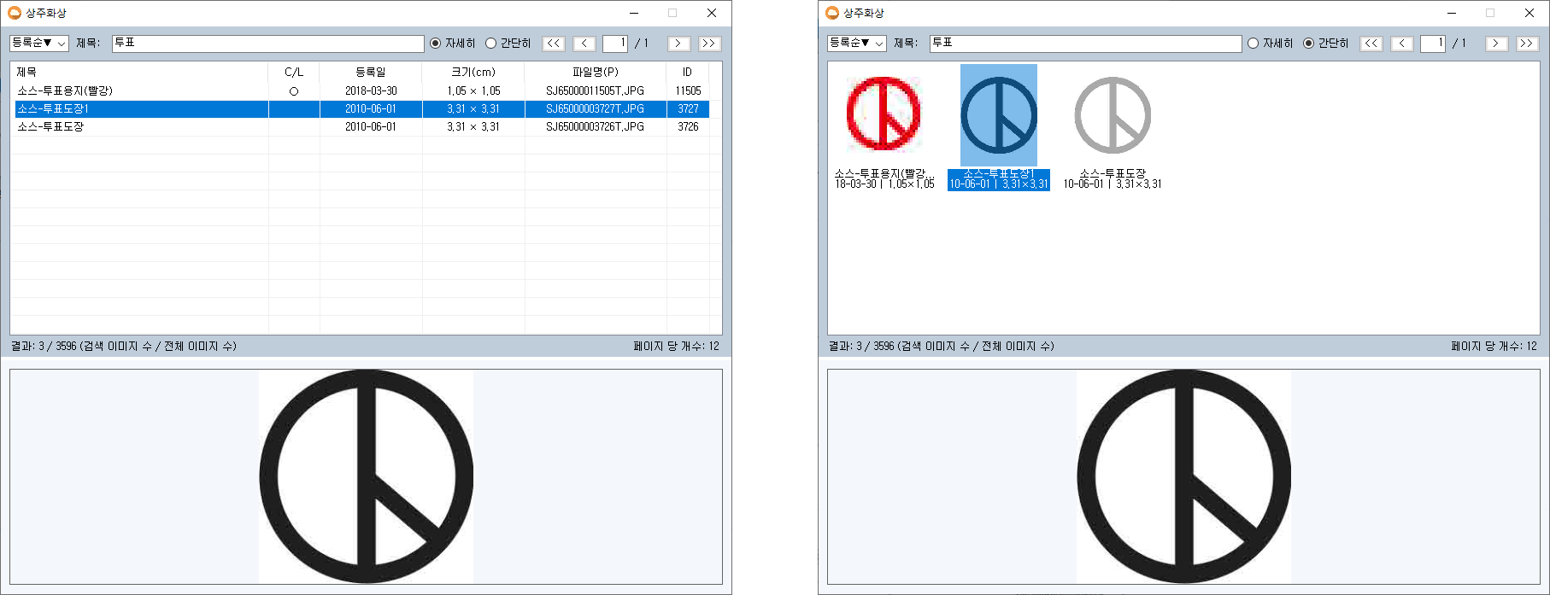Screen dimensions: 1550x595
Task: Sort by 크기(cm) column header
Action: point(473,72)
